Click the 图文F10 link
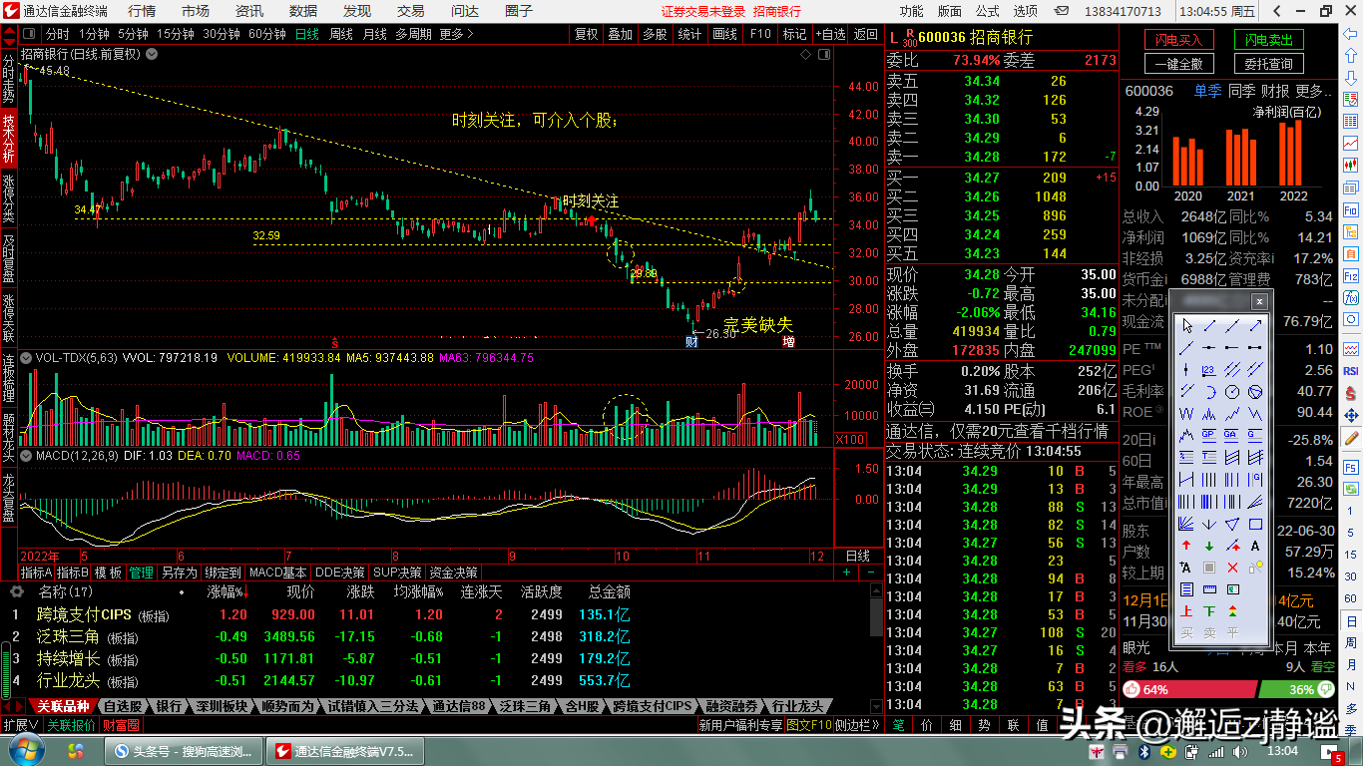 click(809, 725)
